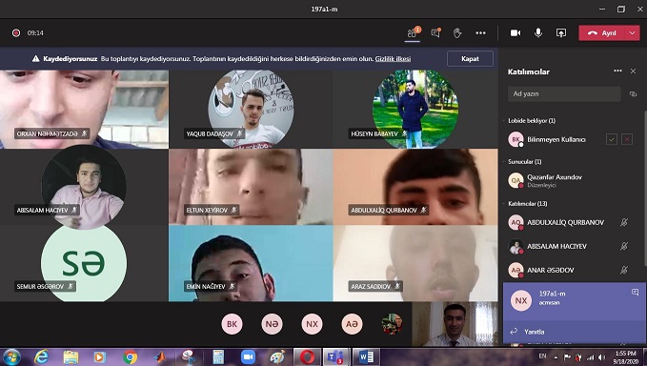This screenshot has height=366, width=647.
Task: Click the participants panel scrollbar
Action: pos(644,188)
